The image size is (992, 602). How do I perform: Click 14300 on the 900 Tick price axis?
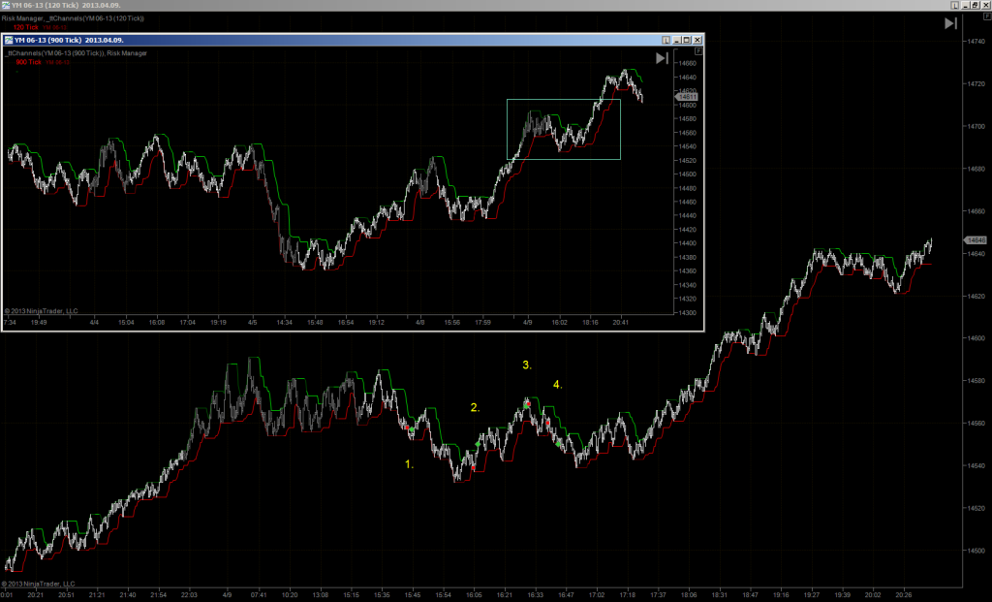click(687, 313)
